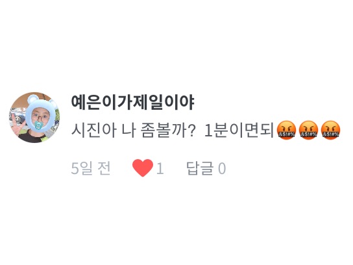This screenshot has height=265, width=353.
Task: Open profile of user 예은이가제일이야
Action: pos(132,103)
